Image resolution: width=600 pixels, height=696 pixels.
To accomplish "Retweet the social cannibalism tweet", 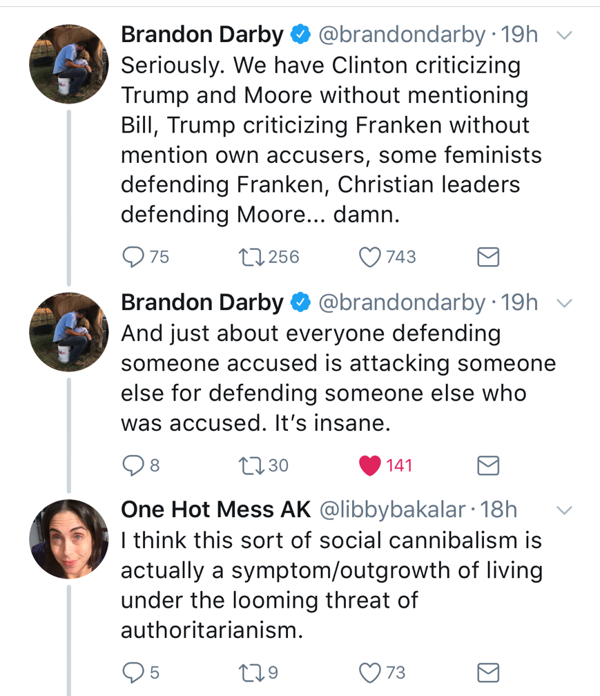I will point(246,672).
